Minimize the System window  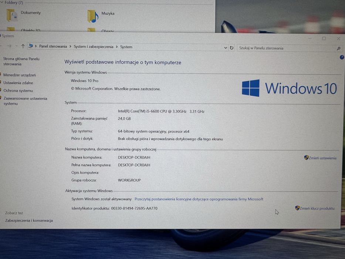(x=310, y=38)
